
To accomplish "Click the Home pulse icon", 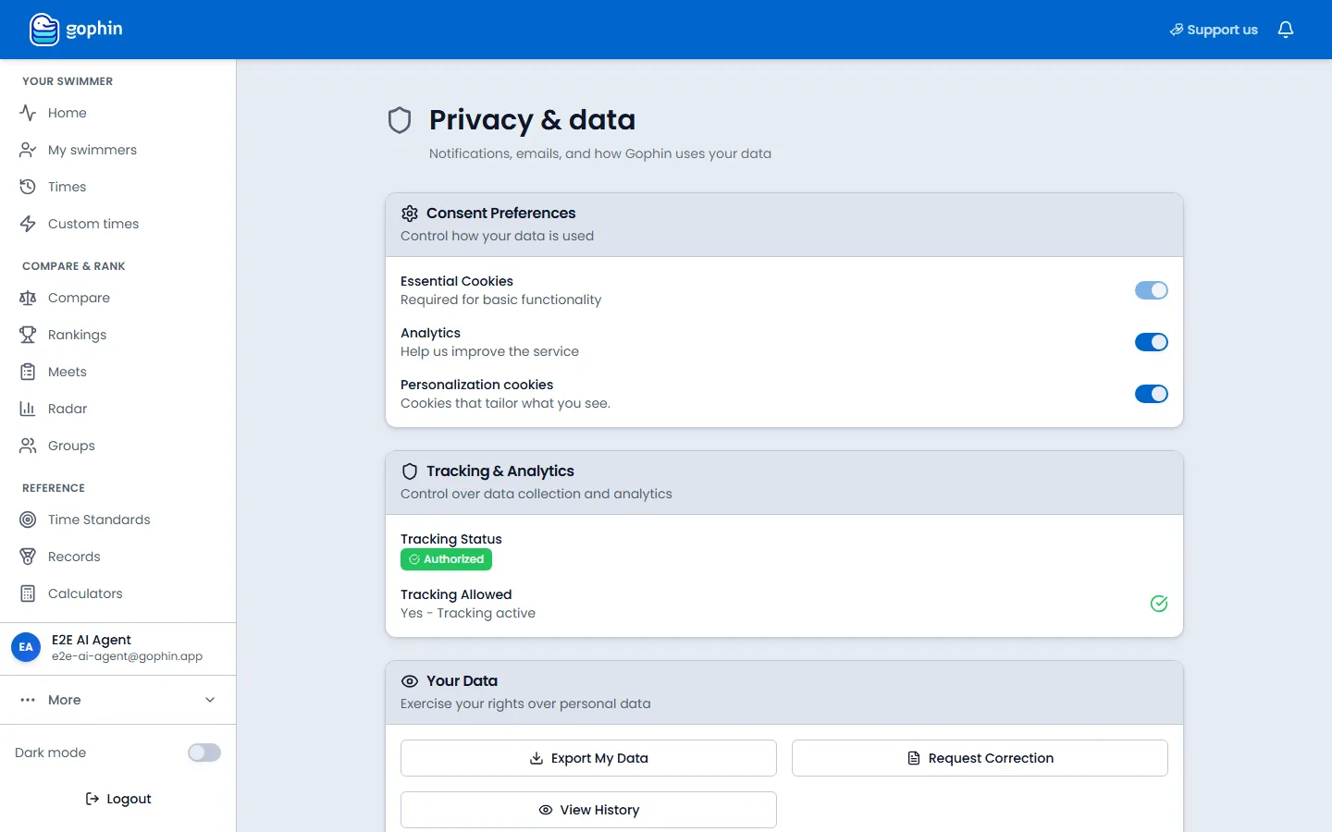I will pyautogui.click(x=28, y=113).
